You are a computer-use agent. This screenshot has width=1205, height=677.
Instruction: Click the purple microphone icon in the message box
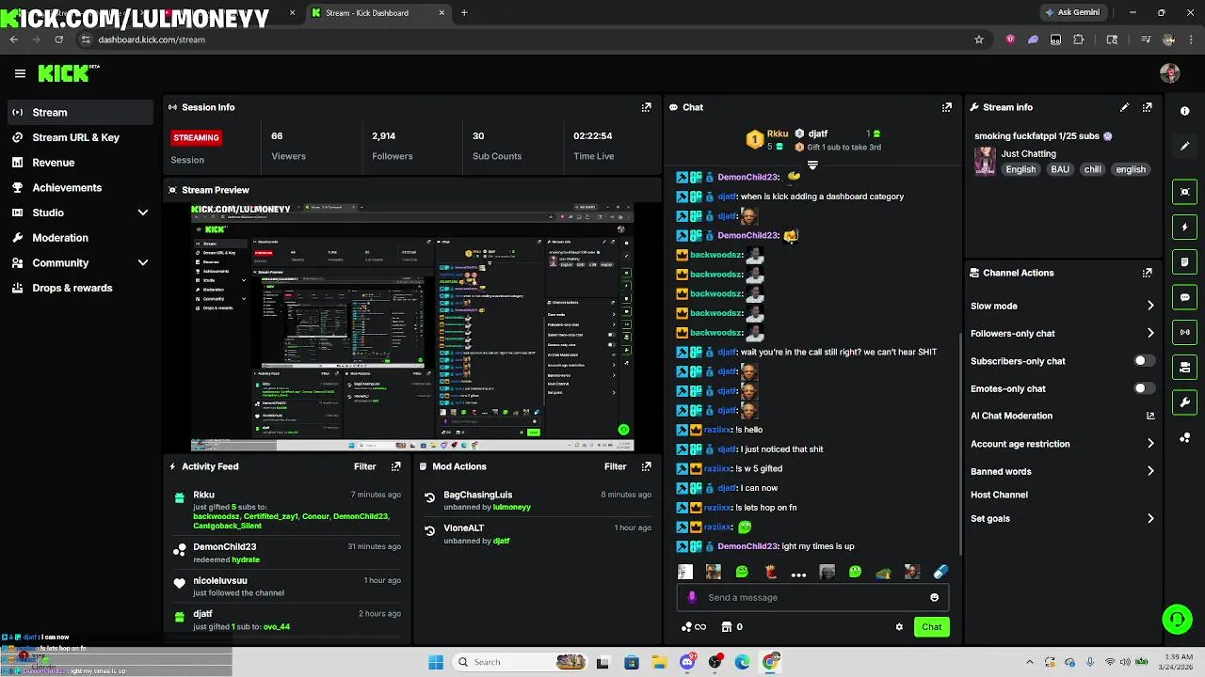(x=692, y=597)
